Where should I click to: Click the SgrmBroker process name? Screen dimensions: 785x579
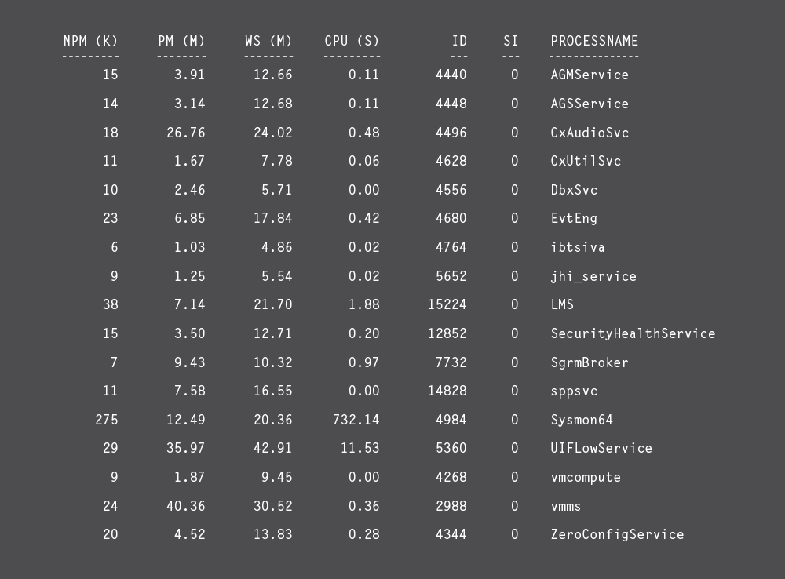coord(590,362)
